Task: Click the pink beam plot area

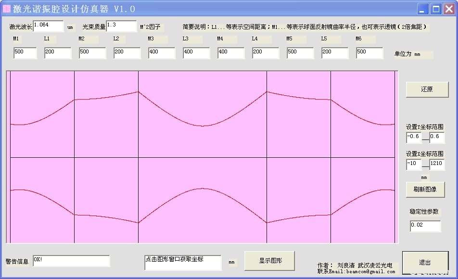Action: click(x=202, y=157)
